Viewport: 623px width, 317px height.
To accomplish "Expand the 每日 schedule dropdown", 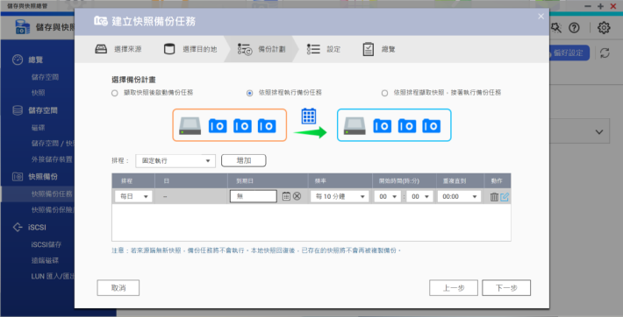I will [x=133, y=196].
